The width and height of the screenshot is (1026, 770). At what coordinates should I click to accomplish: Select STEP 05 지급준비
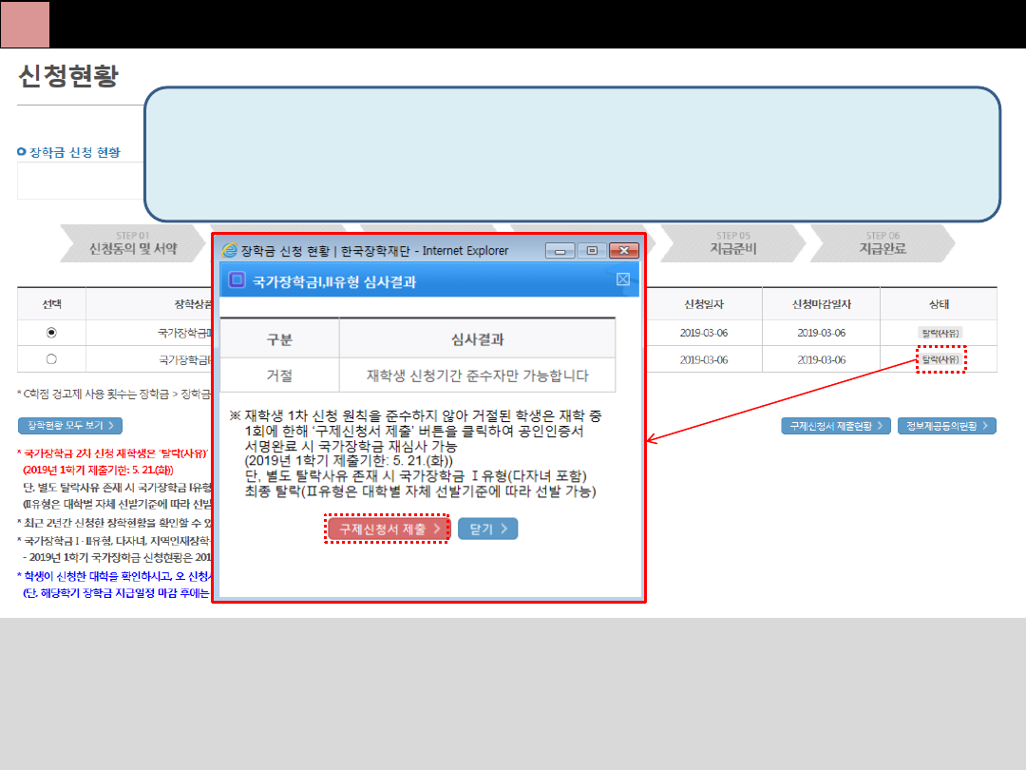tap(732, 243)
